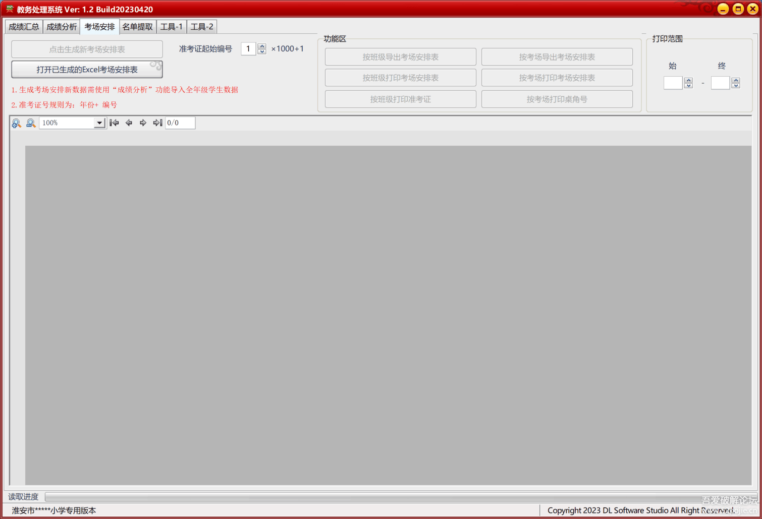
Task: Increase the 始 print range value
Action: (x=688, y=80)
